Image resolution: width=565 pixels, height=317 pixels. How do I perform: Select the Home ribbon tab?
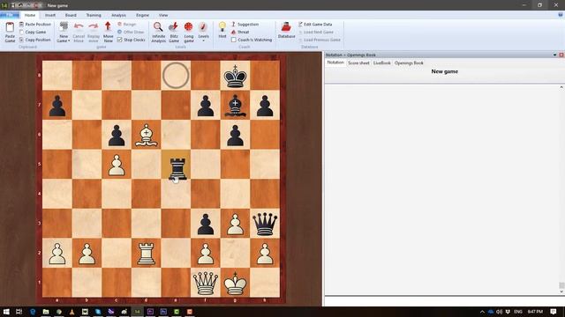click(x=30, y=15)
